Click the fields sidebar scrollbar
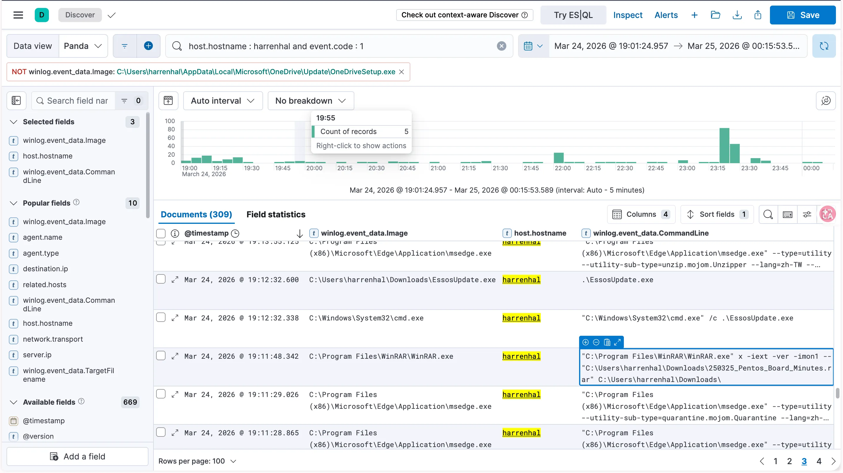The height and width of the screenshot is (473, 843). click(x=148, y=165)
